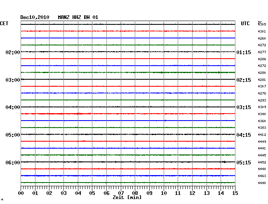Screen dimensions: 268x204
Task: Click the DC value 4360
Action: [x=262, y=121]
